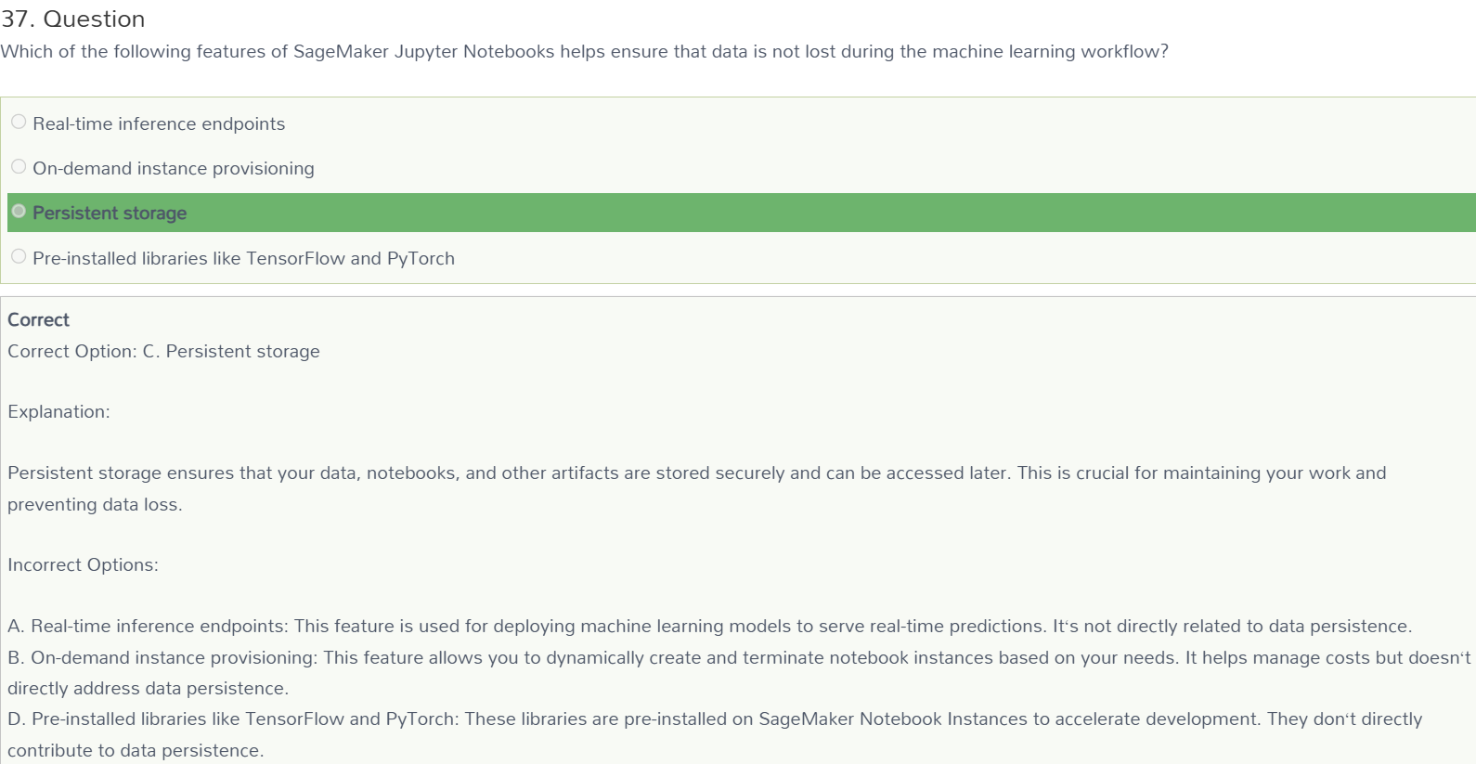
Task: Choose the On-demand instance provisioning radio button
Action: tap(19, 166)
